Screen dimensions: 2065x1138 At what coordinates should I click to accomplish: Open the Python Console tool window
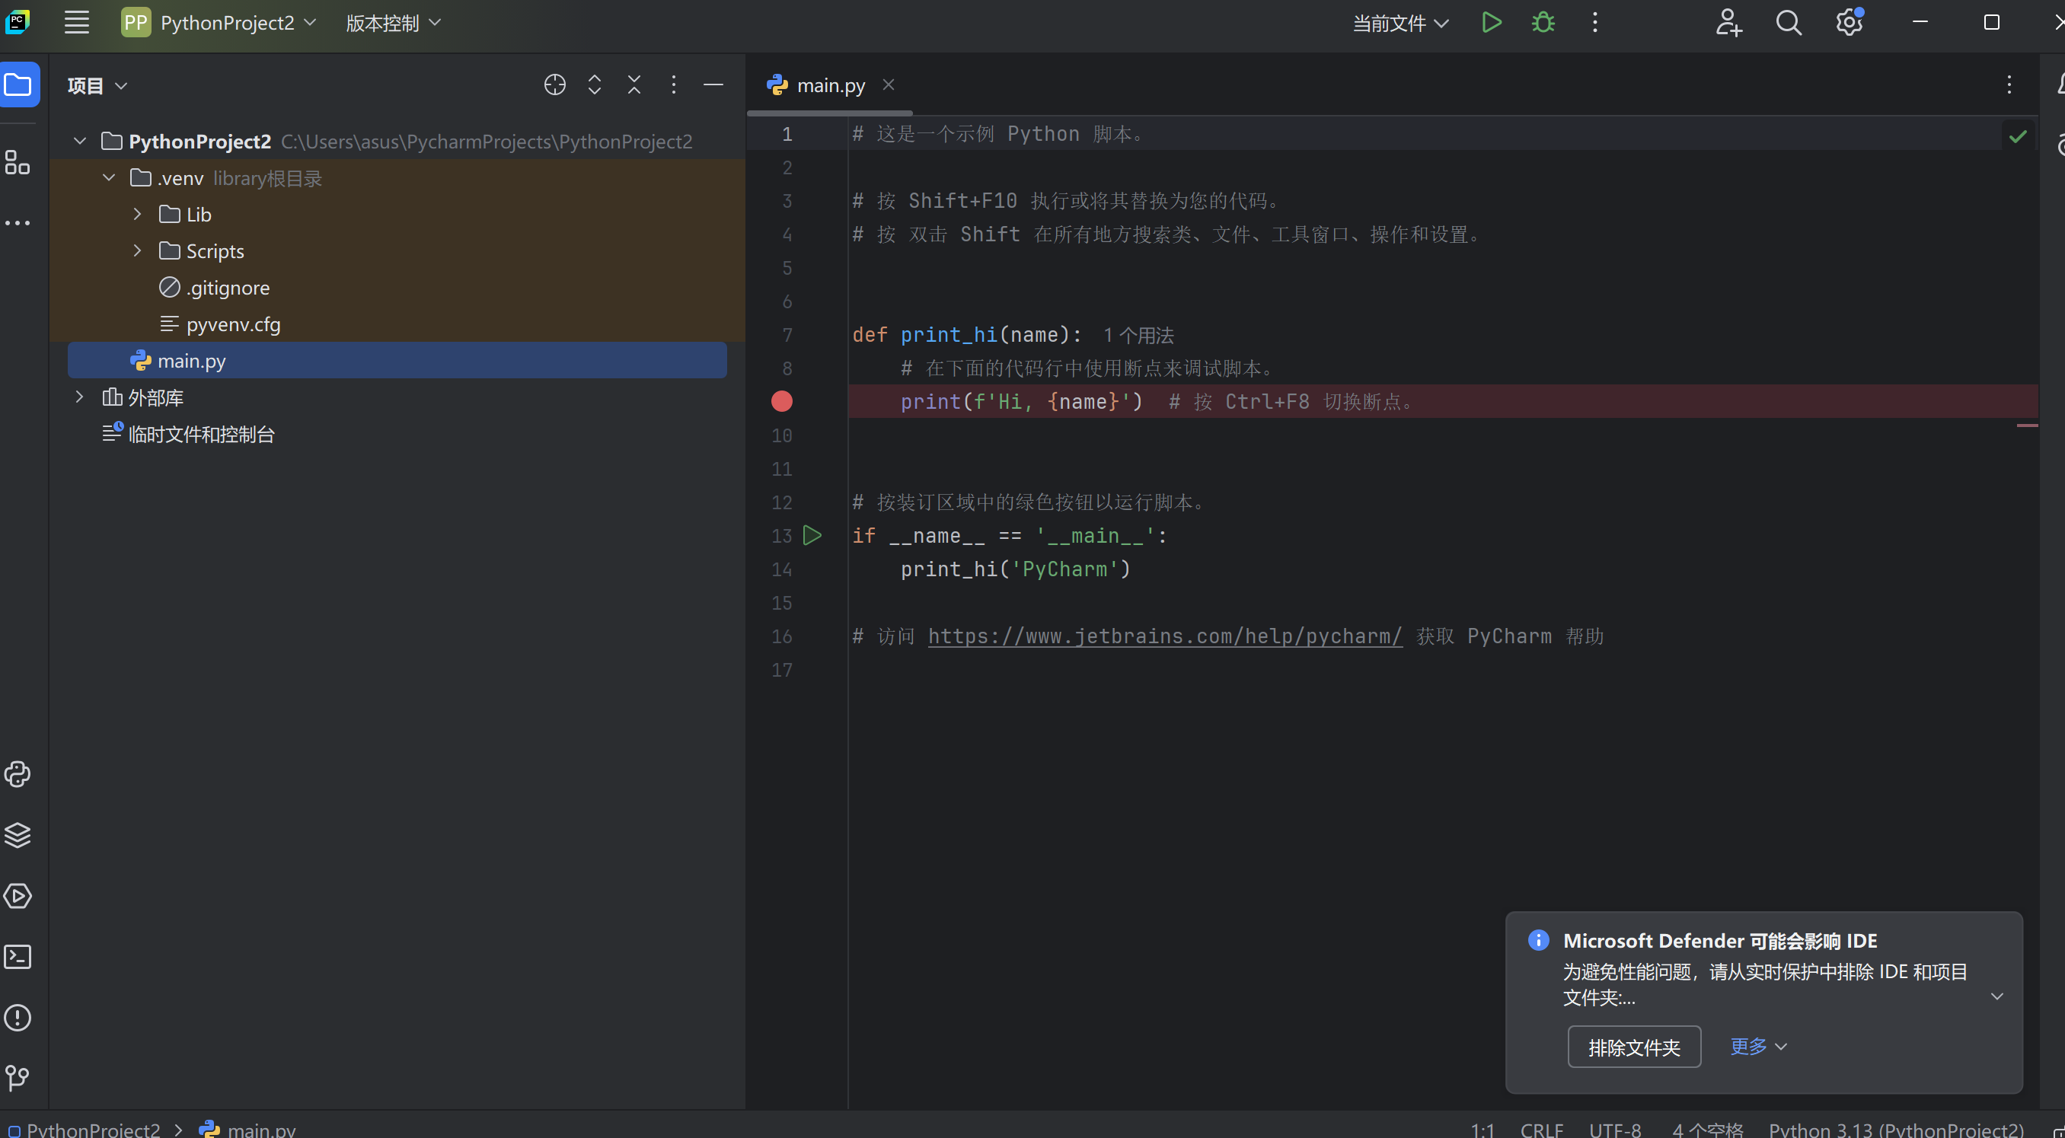coord(18,774)
